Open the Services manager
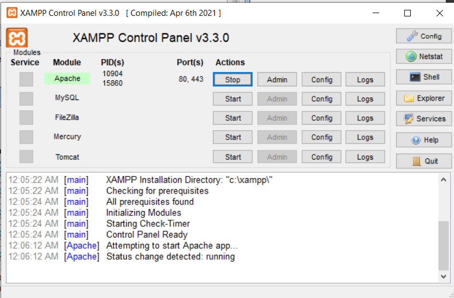 (423, 119)
